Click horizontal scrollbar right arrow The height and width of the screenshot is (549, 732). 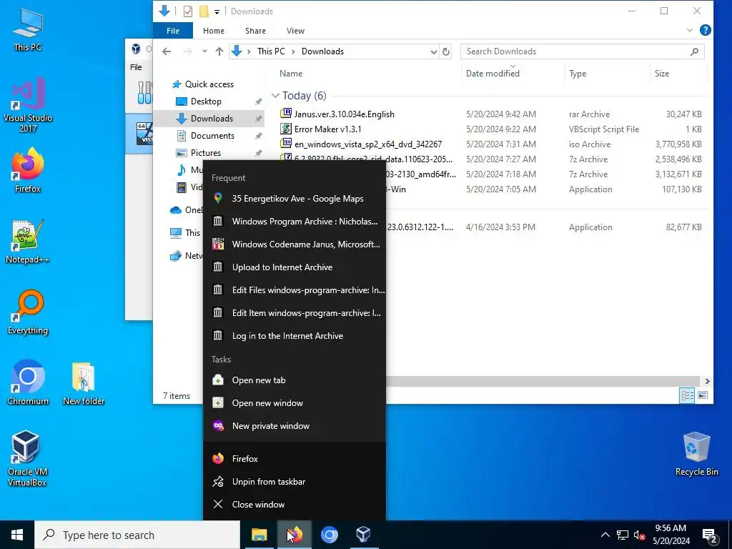point(707,381)
